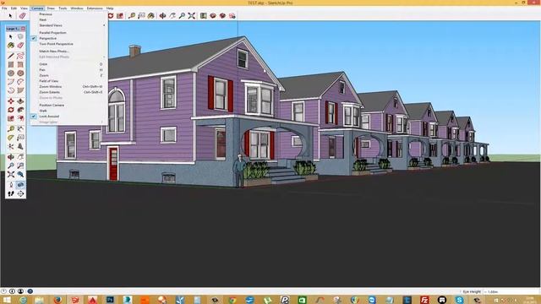Click the Zoom Extents icon in the horizontal toolbar
The image size is (541, 304).
192,16
